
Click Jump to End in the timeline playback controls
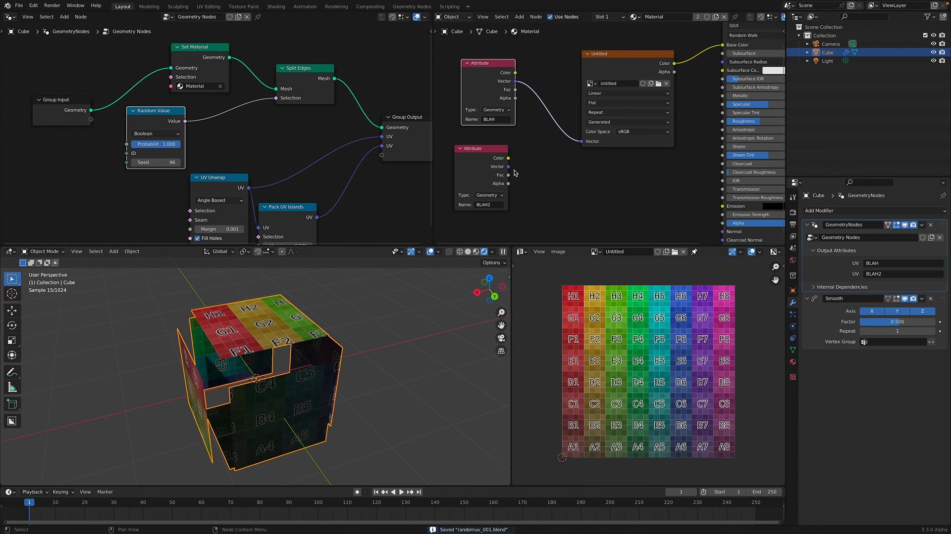[419, 492]
